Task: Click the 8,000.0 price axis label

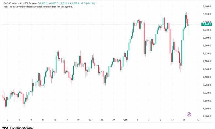Action: tap(207, 38)
